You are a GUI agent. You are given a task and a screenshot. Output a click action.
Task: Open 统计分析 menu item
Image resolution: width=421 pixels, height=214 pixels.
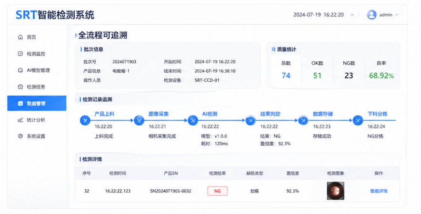(37, 120)
